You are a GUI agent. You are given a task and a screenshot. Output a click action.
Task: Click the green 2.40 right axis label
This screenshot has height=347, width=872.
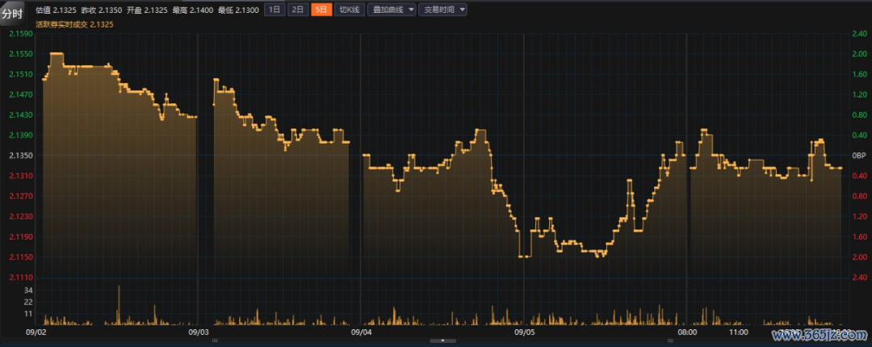[x=859, y=34]
